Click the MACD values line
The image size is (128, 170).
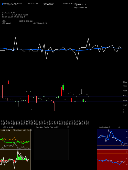tap(14, 17)
